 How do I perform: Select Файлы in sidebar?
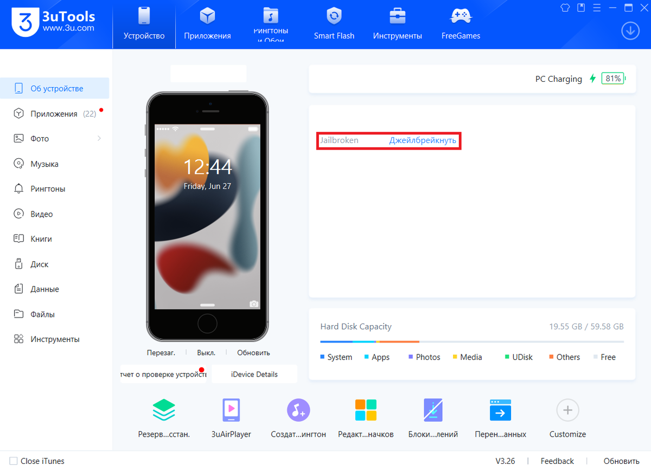[x=54, y=314]
